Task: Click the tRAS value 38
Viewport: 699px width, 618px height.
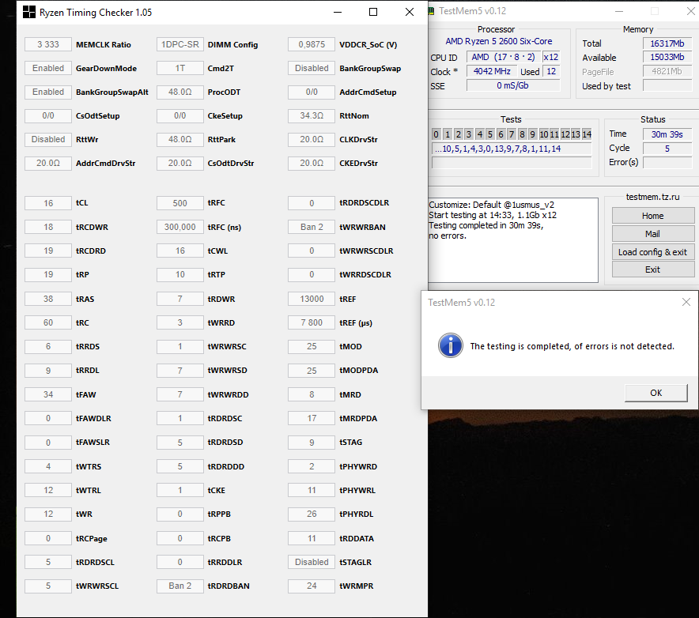Action: [48, 299]
